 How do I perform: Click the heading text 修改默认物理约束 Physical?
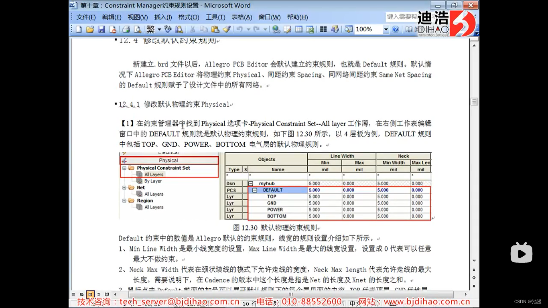pos(187,104)
